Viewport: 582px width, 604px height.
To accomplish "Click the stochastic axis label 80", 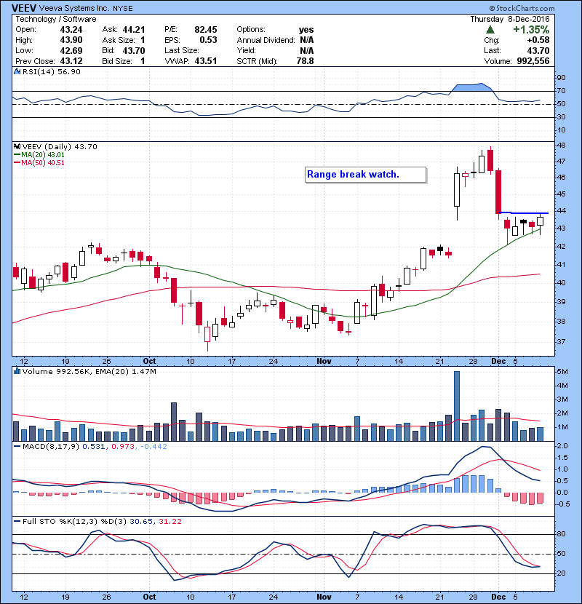I will (x=561, y=534).
